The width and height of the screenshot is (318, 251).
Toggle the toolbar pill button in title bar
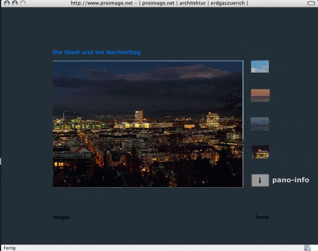(311, 3)
